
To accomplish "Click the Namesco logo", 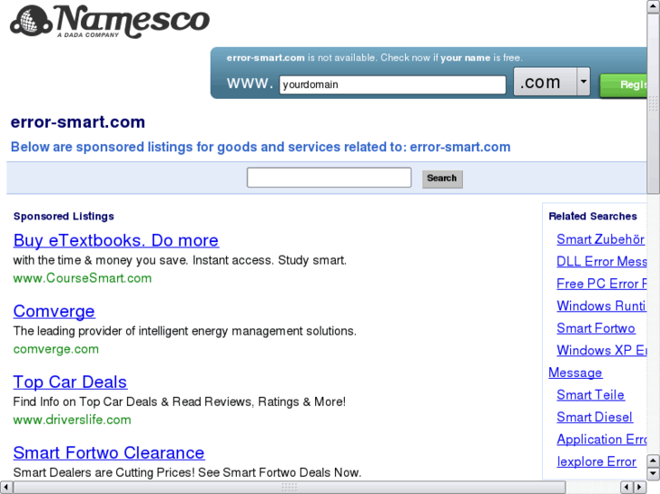I will point(110,21).
